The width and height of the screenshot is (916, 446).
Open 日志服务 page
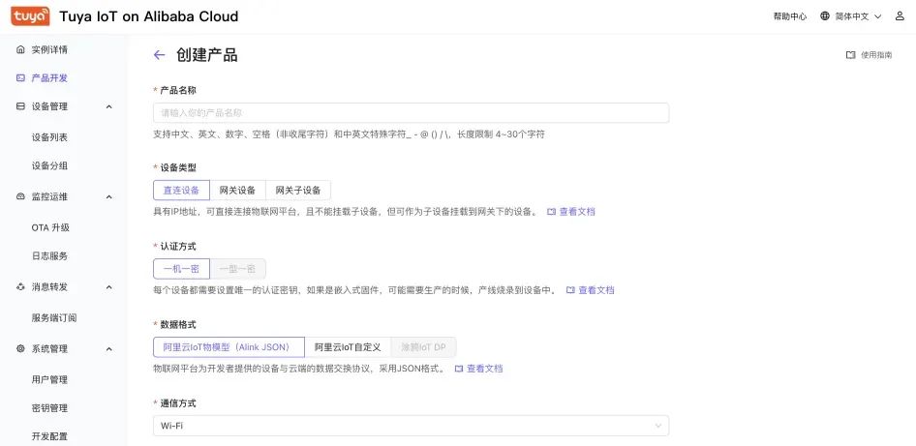[x=49, y=255]
